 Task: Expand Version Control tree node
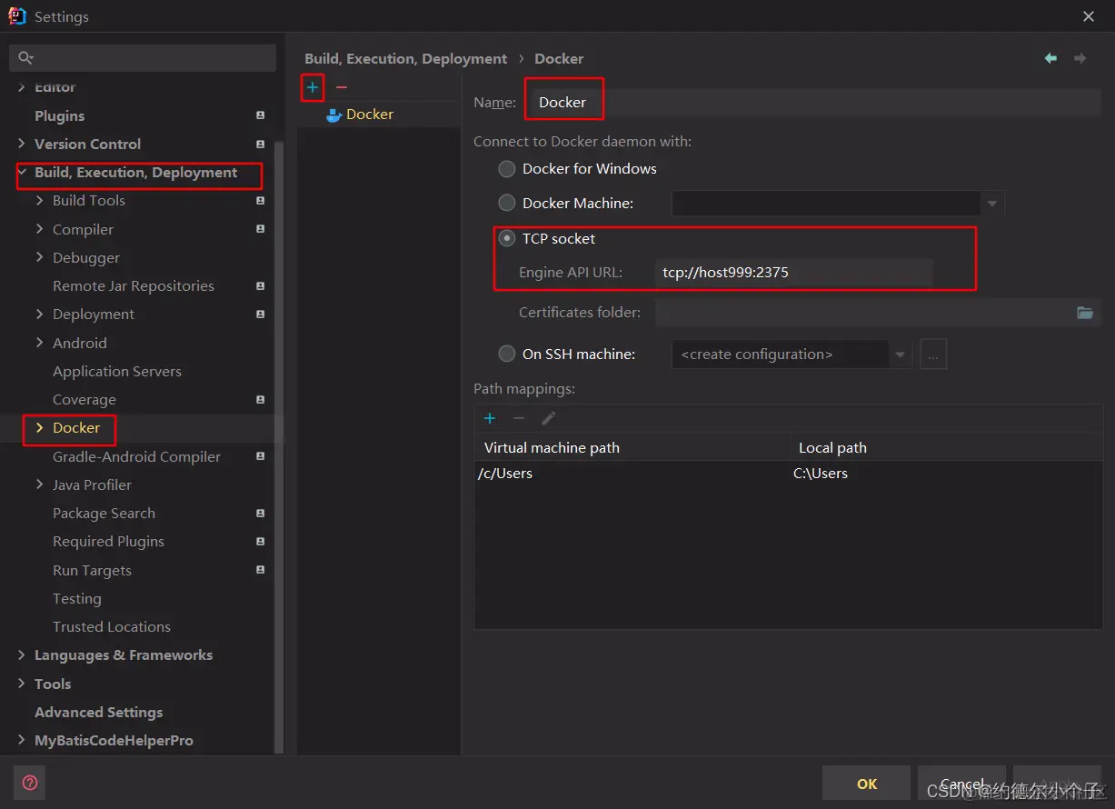click(x=22, y=144)
